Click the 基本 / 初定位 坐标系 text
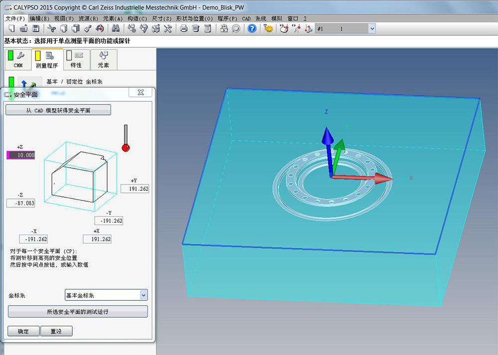The height and width of the screenshot is (355, 498). click(74, 82)
